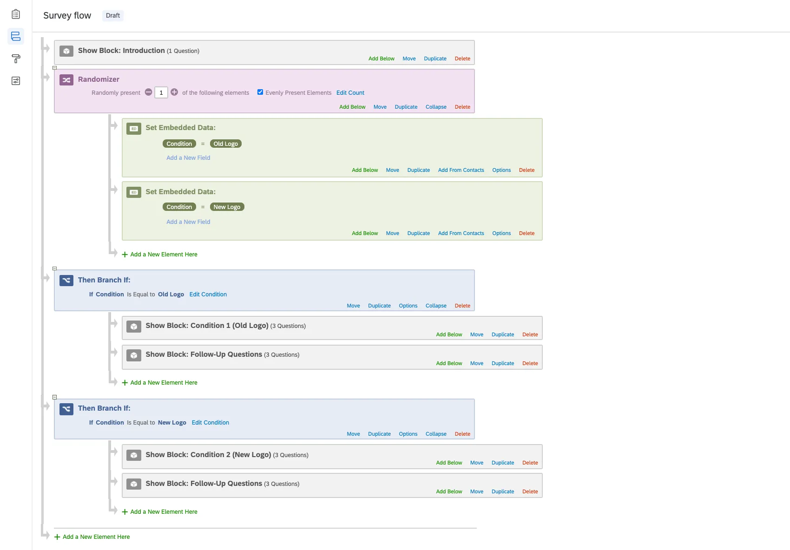Click the Introduction block cube icon
Viewport: 790px width, 550px height.
click(66, 51)
